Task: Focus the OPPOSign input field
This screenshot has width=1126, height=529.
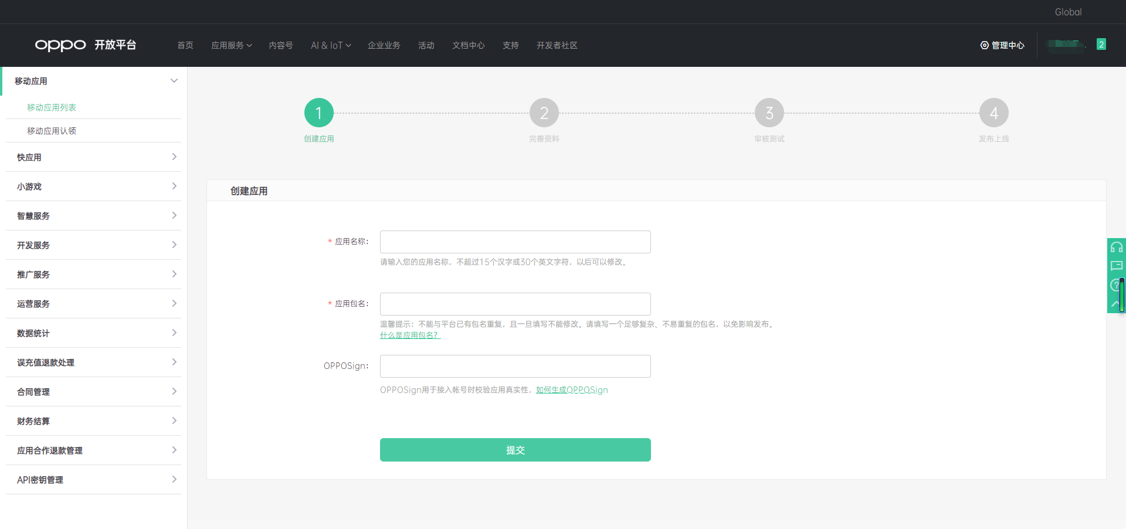Action: click(515, 366)
